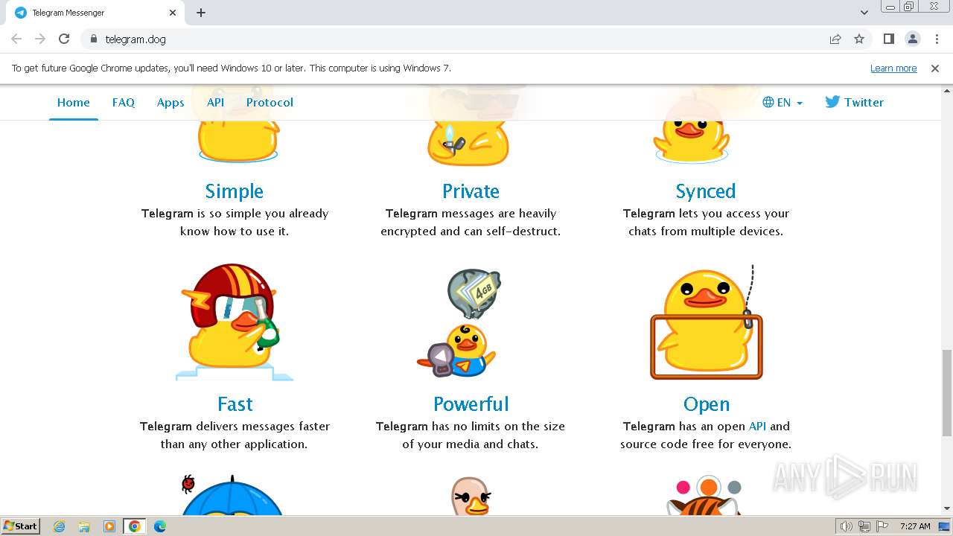Click the padlock site info icon

point(93,39)
